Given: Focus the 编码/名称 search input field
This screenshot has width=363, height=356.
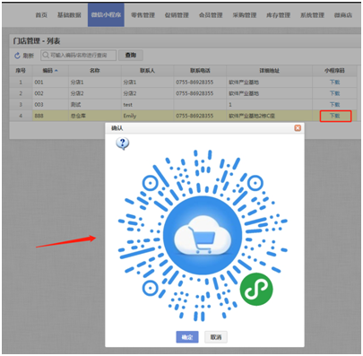Looking at the screenshot, I should click(x=78, y=55).
